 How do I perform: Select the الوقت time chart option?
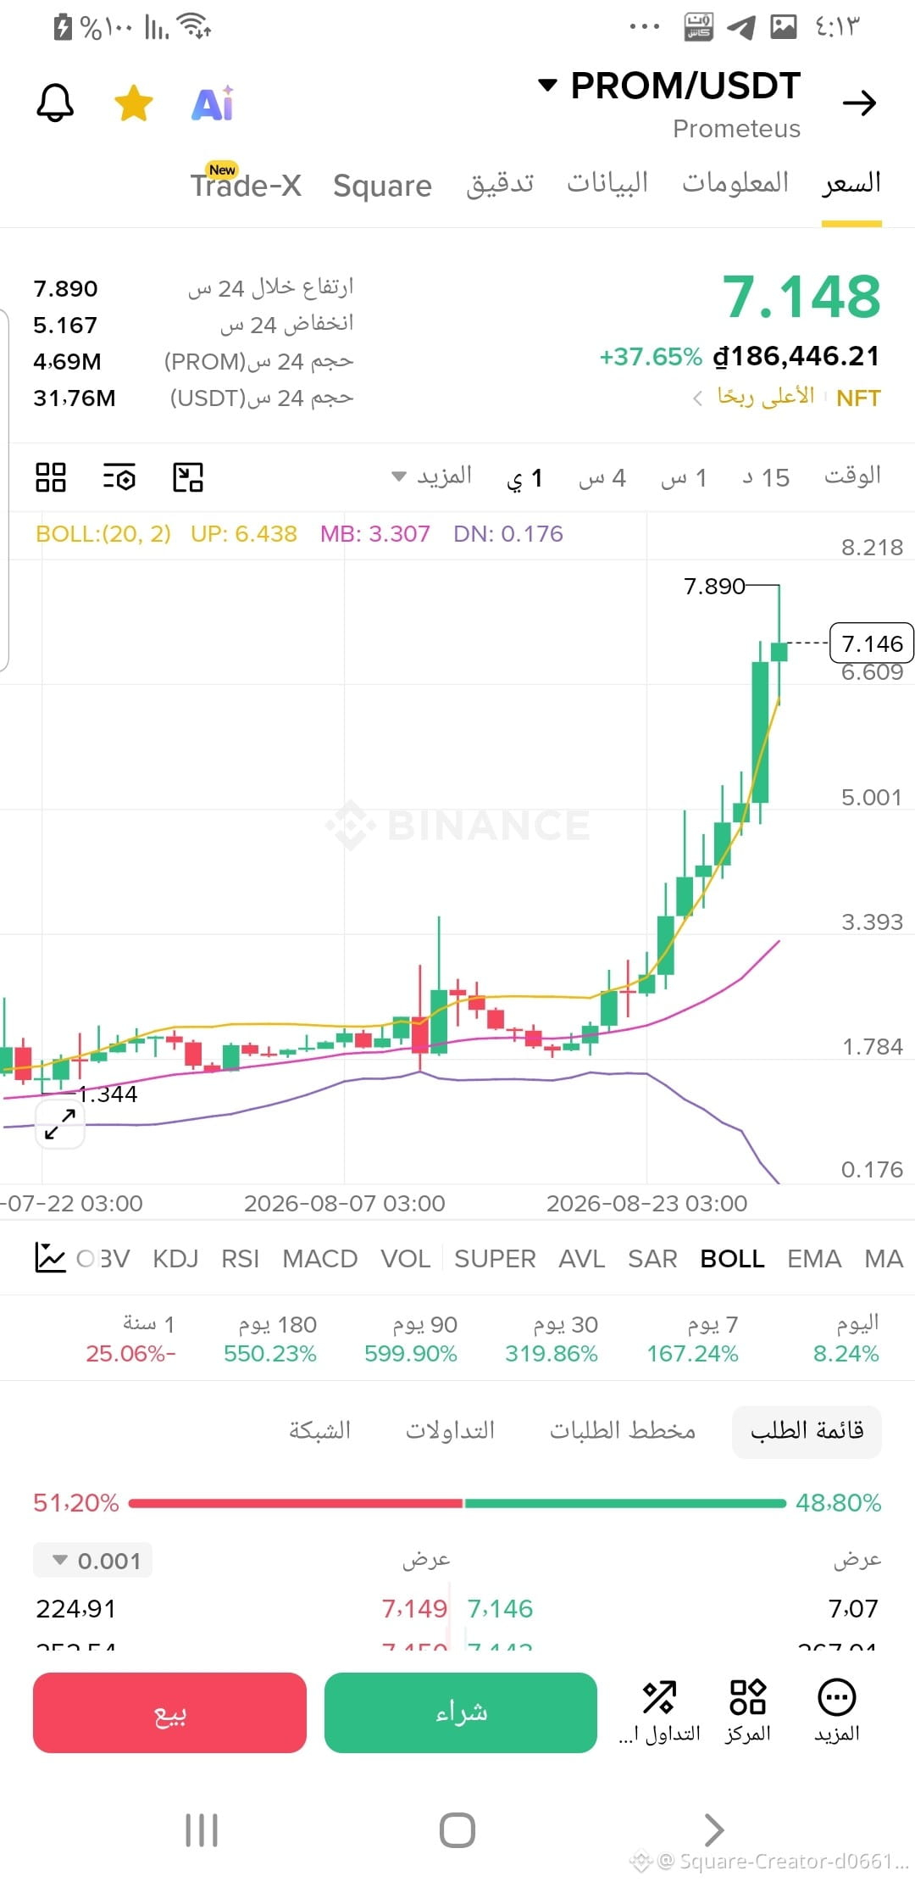[852, 476]
